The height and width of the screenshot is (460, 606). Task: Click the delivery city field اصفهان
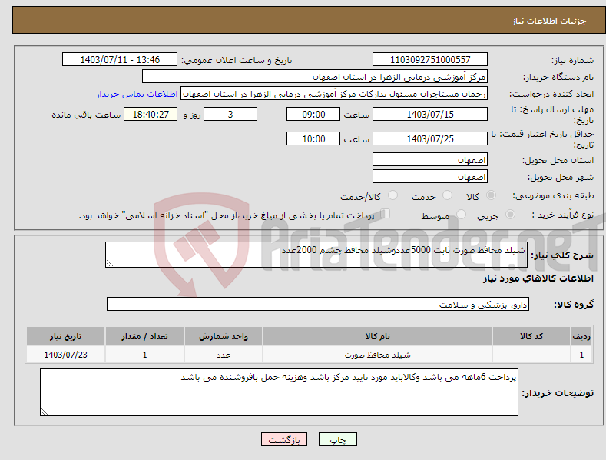430,177
